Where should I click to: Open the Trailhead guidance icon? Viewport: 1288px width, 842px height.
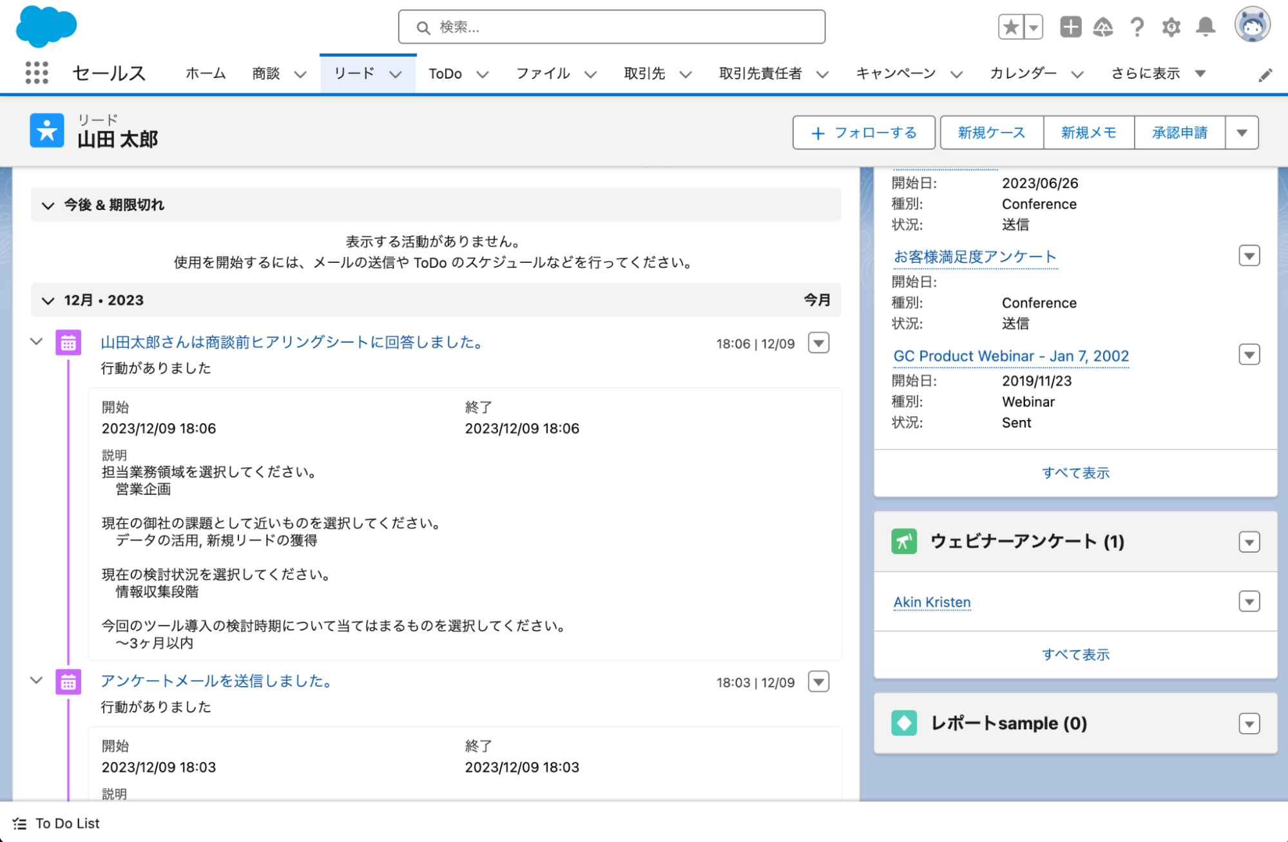click(x=1103, y=27)
